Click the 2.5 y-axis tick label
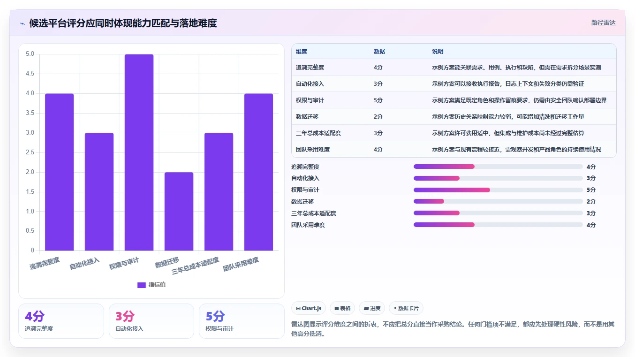The width and height of the screenshot is (635, 357). click(x=30, y=152)
